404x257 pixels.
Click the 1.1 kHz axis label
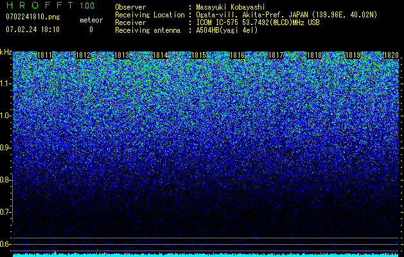click(x=5, y=84)
